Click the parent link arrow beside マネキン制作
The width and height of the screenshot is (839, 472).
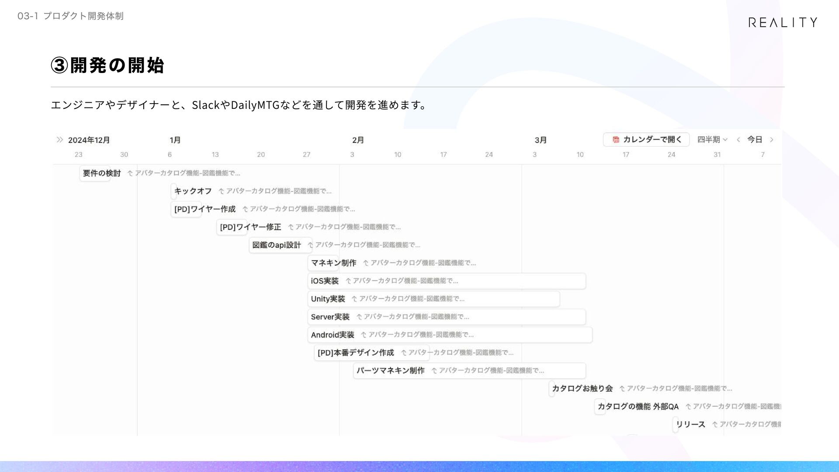click(x=366, y=263)
